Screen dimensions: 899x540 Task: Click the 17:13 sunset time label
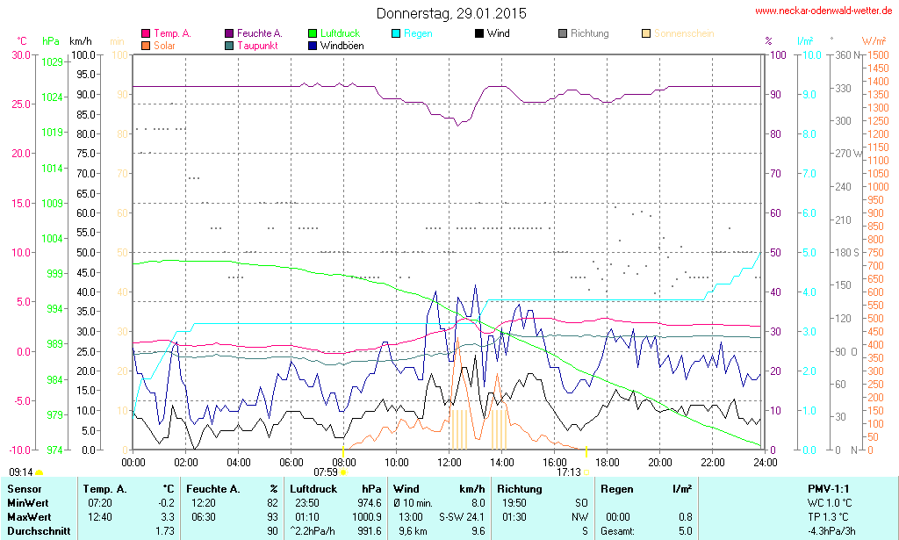tap(568, 472)
